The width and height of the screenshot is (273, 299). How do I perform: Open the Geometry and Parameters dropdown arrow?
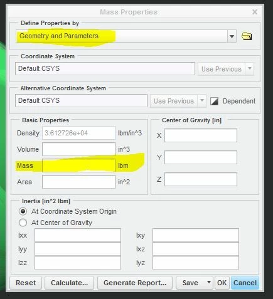(232, 36)
